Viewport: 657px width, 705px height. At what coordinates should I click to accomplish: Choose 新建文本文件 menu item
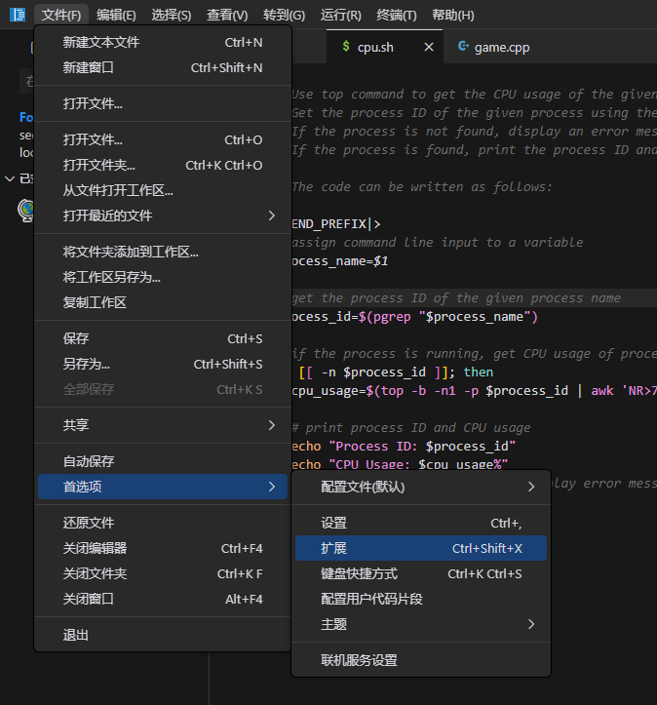point(163,42)
